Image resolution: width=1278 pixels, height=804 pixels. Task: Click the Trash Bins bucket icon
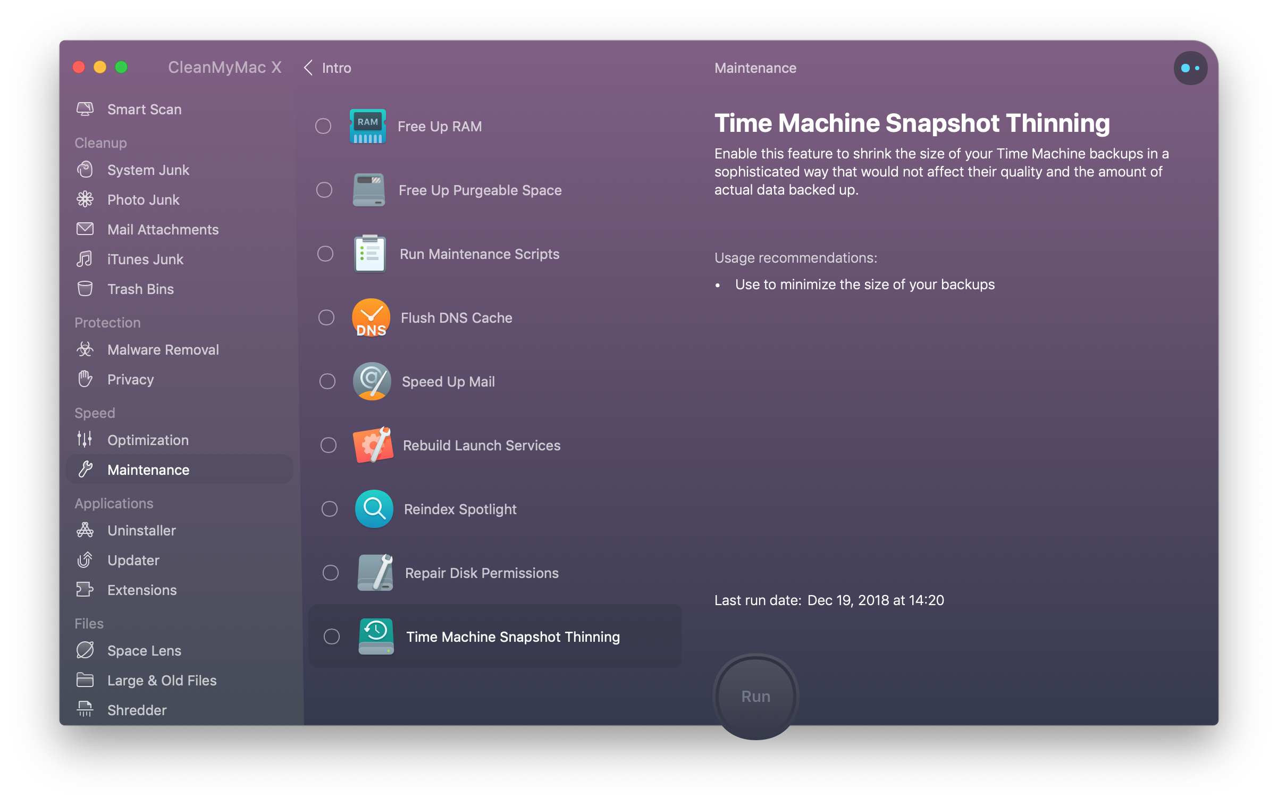click(x=85, y=289)
